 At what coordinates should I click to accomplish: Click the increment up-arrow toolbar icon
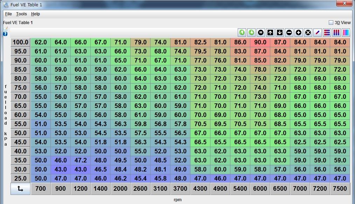coord(270,32)
